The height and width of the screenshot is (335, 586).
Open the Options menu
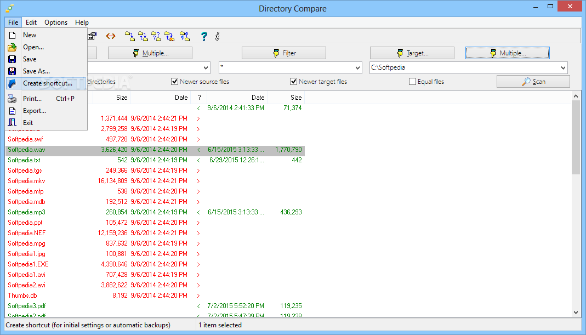tap(56, 22)
